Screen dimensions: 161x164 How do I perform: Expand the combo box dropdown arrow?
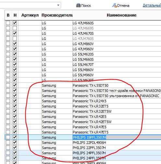click(x=58, y=5)
